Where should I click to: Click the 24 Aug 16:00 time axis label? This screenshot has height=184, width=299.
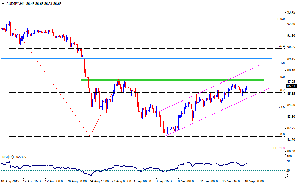[99, 181]
